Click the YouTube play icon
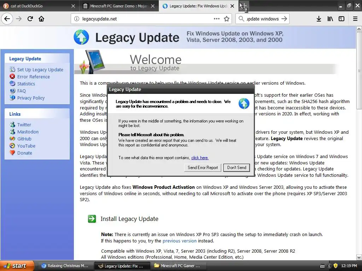 12,146
